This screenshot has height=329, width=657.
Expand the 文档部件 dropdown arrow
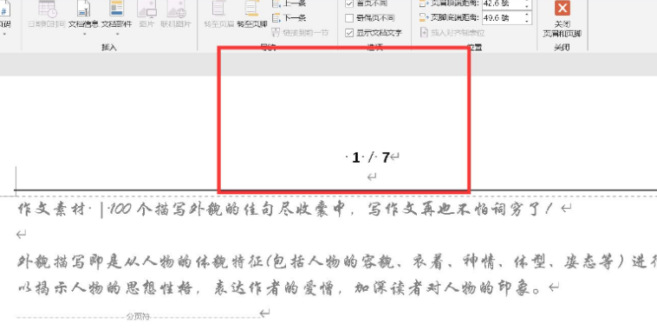pos(117,34)
